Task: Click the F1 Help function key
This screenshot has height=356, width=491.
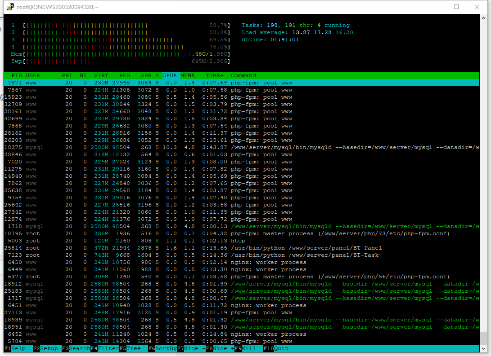Action: (18, 348)
